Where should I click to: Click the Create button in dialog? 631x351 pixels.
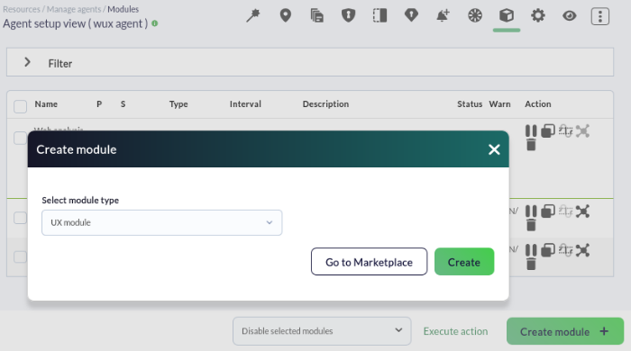tap(464, 261)
